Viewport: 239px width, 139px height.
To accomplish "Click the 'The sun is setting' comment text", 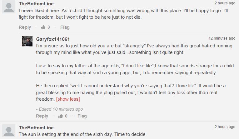I will [82, 134].
